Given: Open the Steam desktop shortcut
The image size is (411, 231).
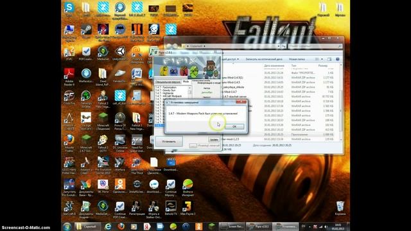Looking at the screenshot, I should pos(86,31).
